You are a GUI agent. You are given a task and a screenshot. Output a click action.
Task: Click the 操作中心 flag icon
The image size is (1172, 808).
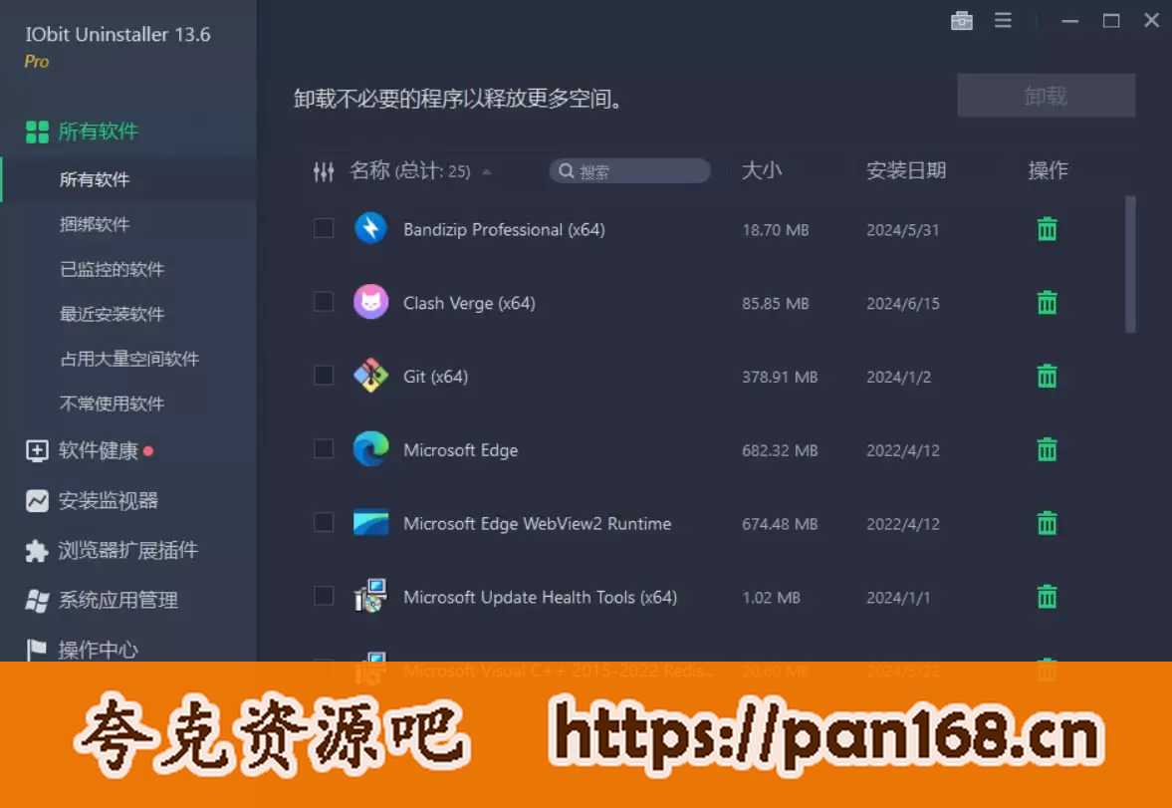coord(37,650)
